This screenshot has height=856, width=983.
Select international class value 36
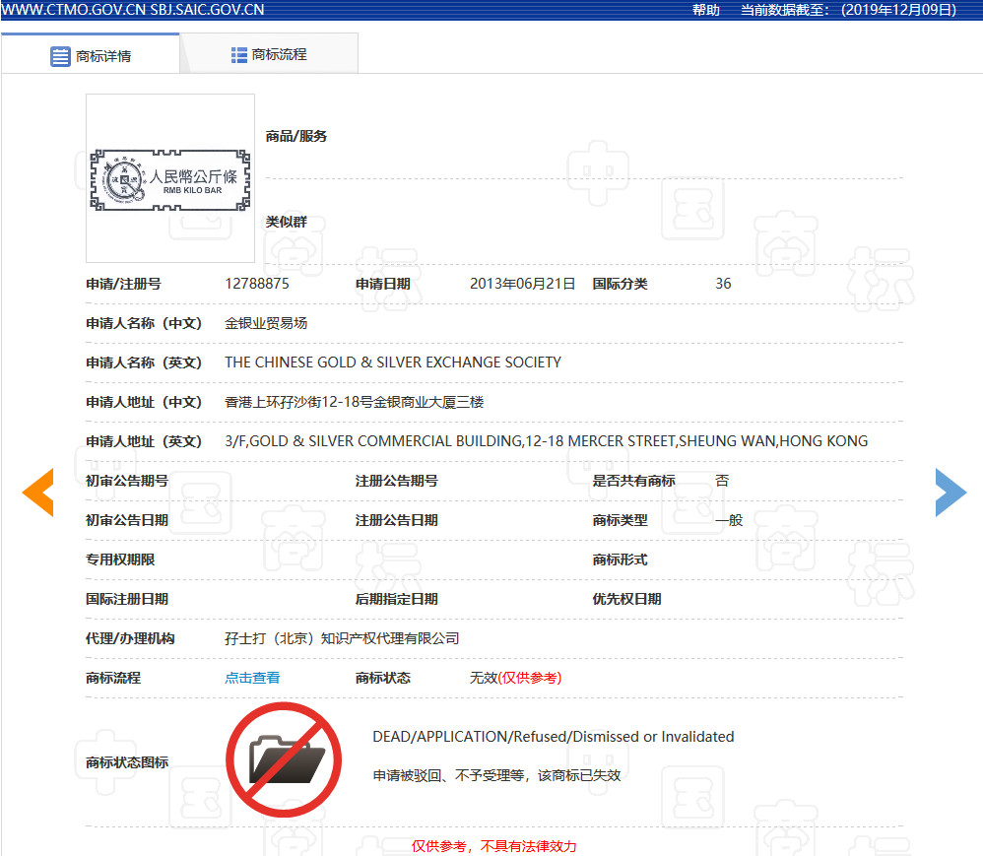723,284
